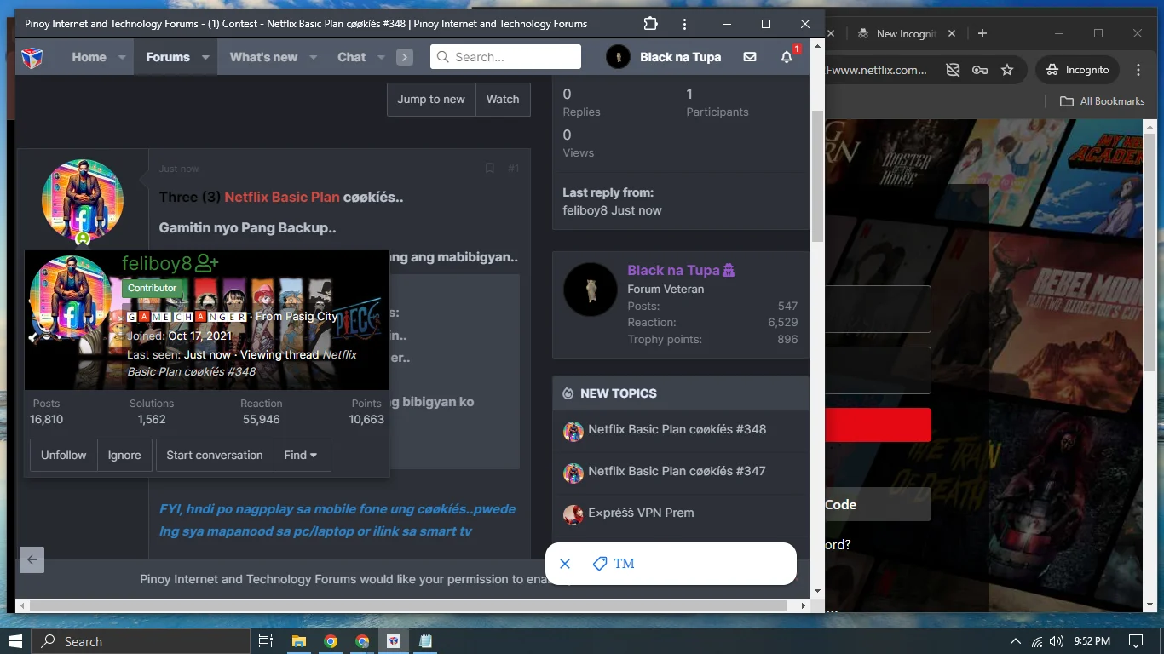Click Black na Tupa avatar in navbar
The image size is (1164, 654).
click(x=618, y=57)
